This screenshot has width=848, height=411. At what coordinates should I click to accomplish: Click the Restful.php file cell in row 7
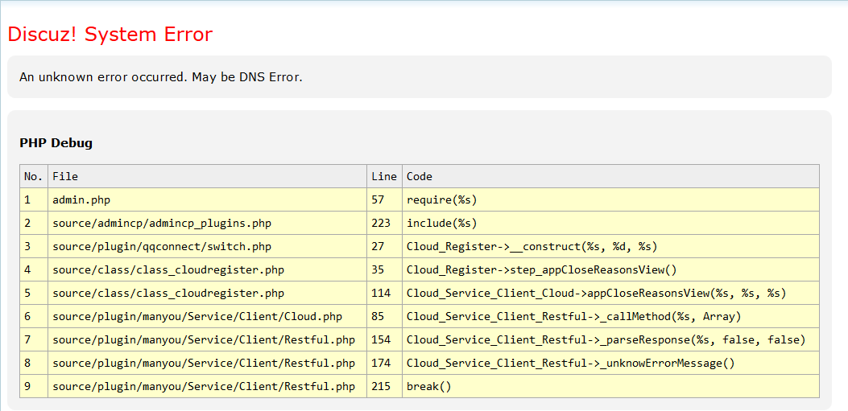coord(207,339)
